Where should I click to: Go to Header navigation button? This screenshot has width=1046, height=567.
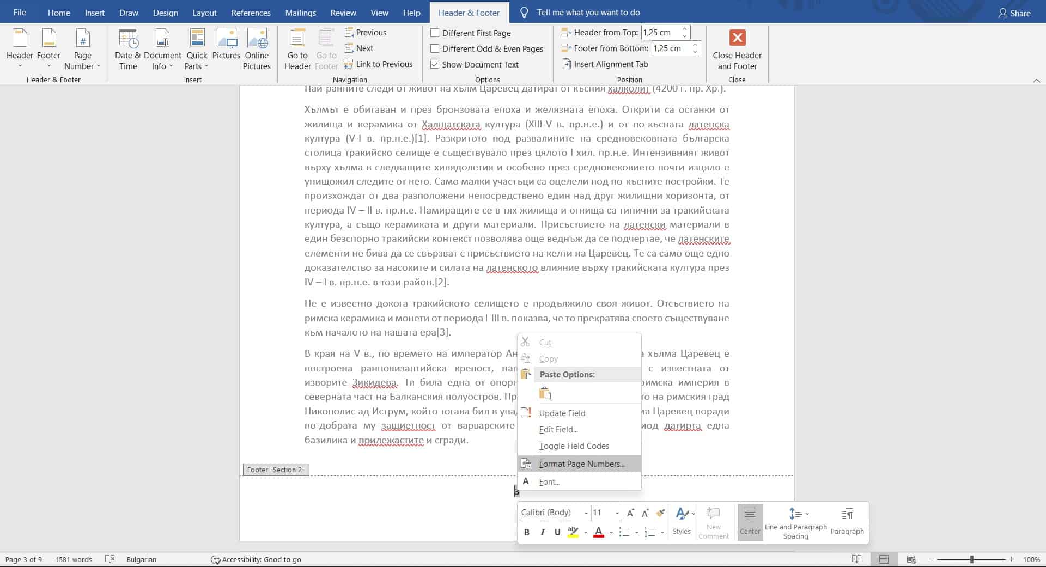coord(297,49)
